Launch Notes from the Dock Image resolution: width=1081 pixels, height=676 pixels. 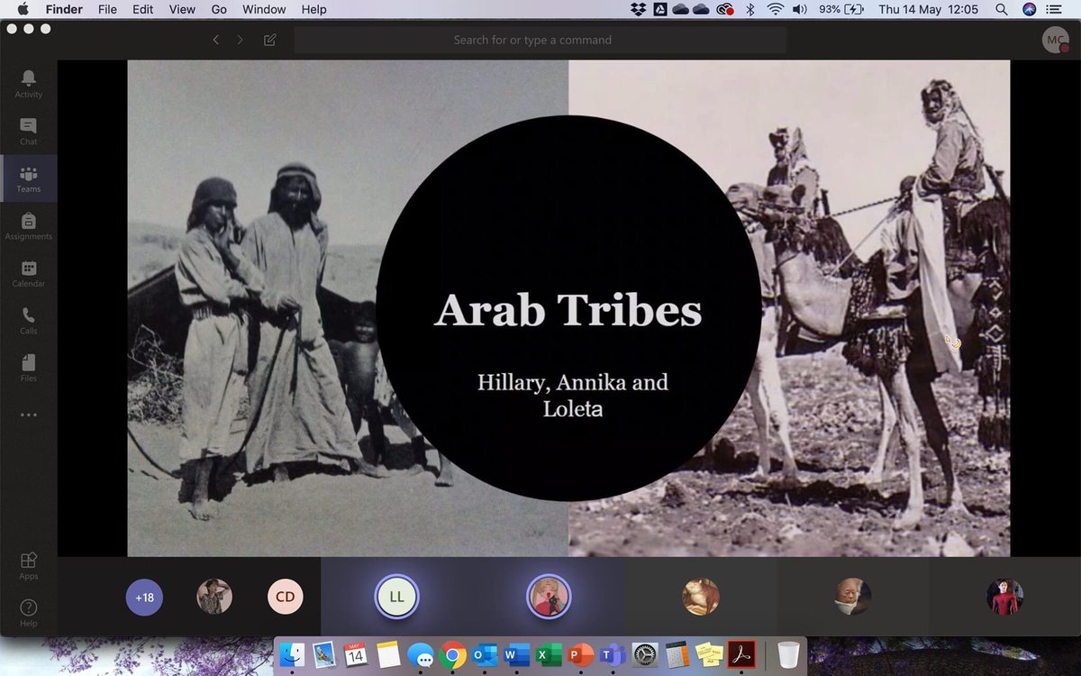[388, 654]
